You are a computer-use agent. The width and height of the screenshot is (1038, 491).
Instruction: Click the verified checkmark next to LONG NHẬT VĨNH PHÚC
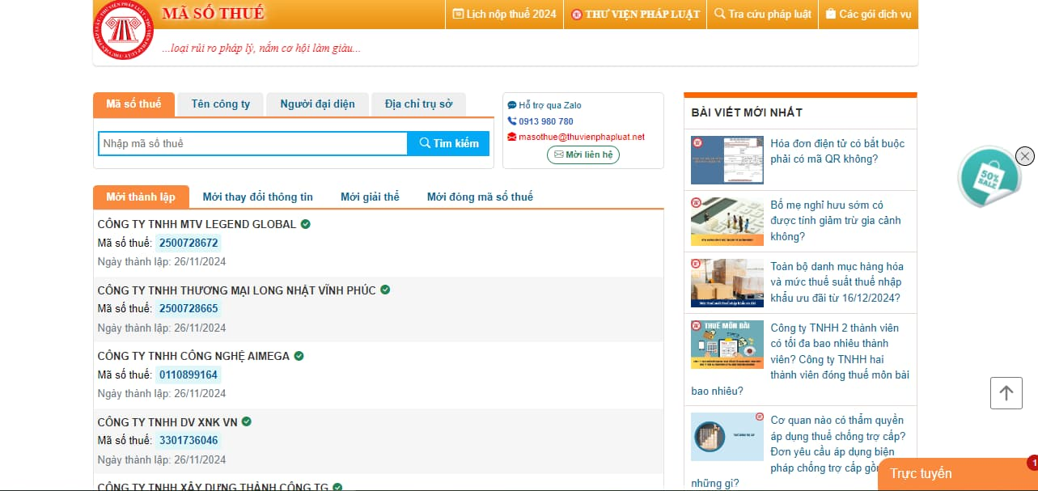pyautogui.click(x=385, y=290)
